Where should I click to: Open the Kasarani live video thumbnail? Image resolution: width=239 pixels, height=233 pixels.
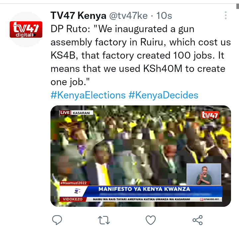tap(141, 156)
